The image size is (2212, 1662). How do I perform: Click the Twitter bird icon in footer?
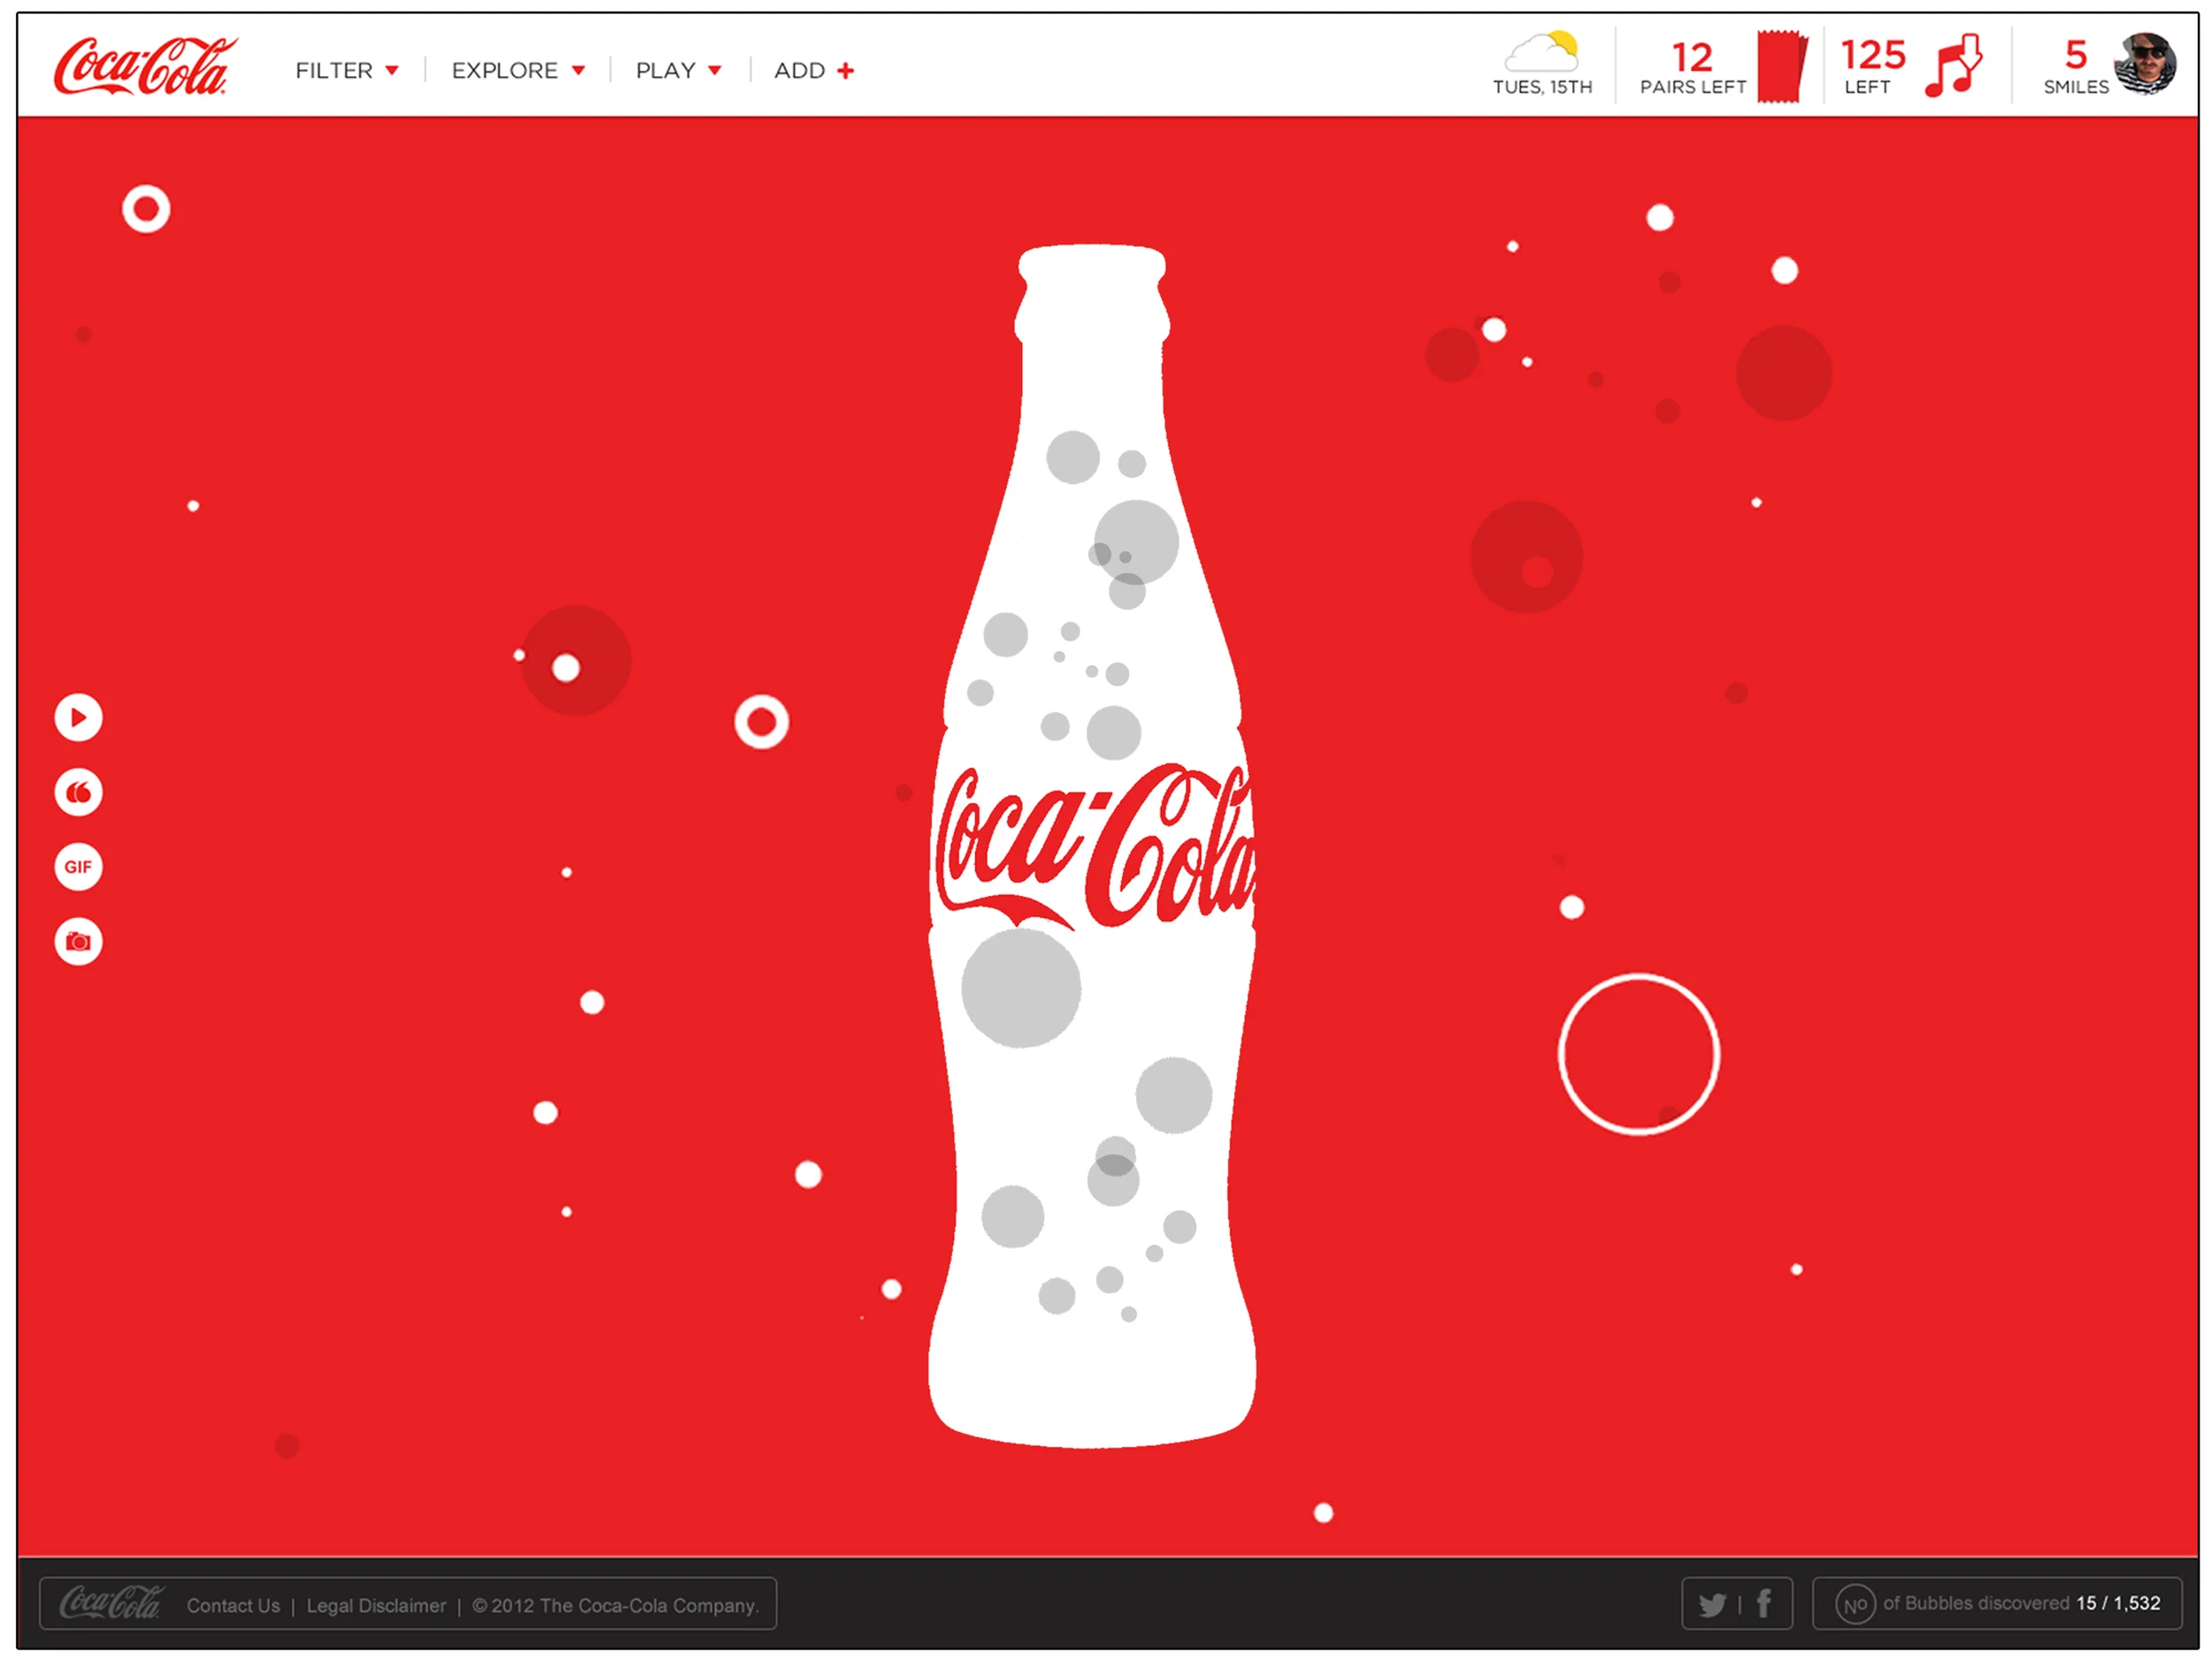coord(1712,1605)
